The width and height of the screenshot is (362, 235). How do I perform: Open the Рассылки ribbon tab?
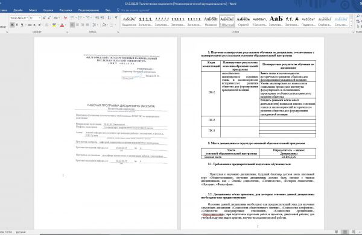[66, 10]
